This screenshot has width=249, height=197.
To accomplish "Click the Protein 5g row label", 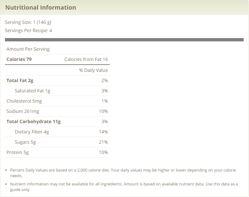I will coord(18,152).
